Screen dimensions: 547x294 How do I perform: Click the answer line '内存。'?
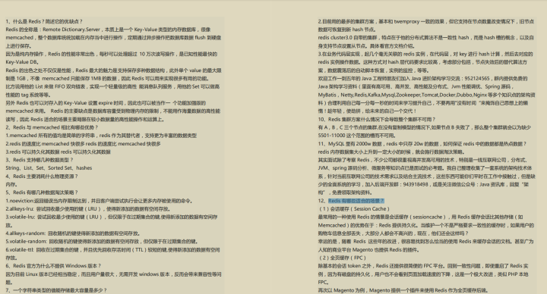pyautogui.click(x=11, y=184)
